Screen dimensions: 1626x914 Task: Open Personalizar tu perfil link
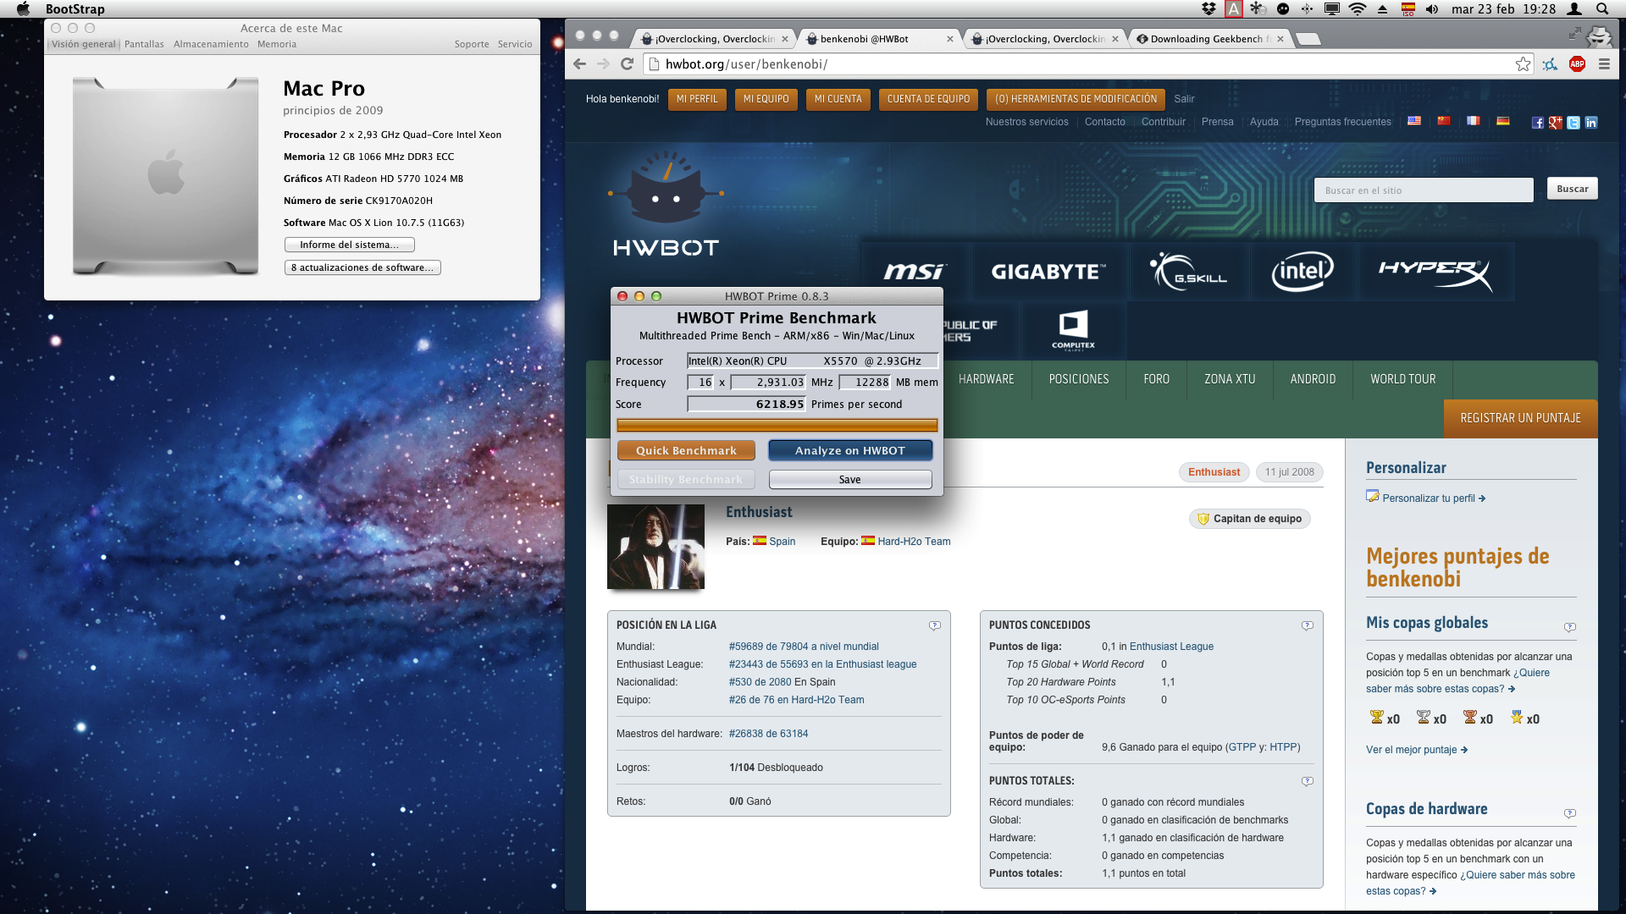point(1429,498)
